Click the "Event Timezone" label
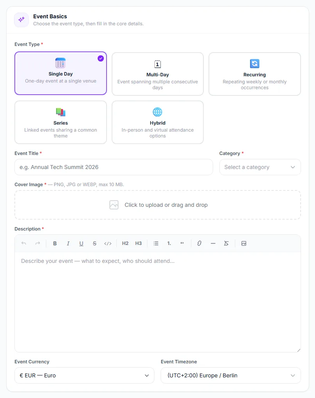This screenshot has height=398, width=315. click(179, 362)
